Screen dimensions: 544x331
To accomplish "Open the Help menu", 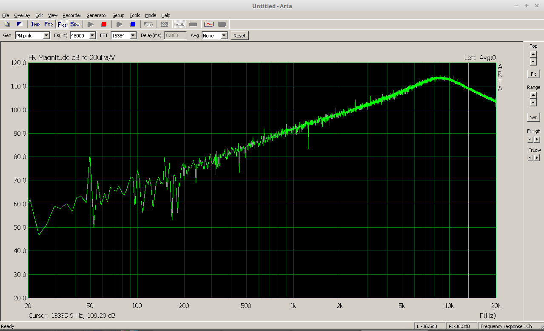I will tap(165, 15).
